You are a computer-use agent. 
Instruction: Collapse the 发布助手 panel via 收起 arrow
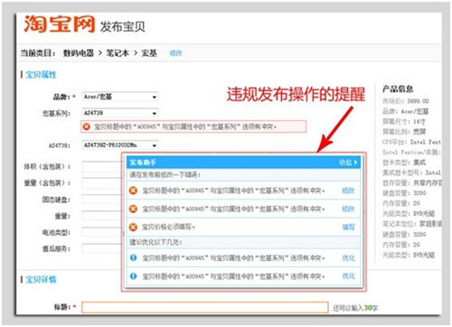348,163
